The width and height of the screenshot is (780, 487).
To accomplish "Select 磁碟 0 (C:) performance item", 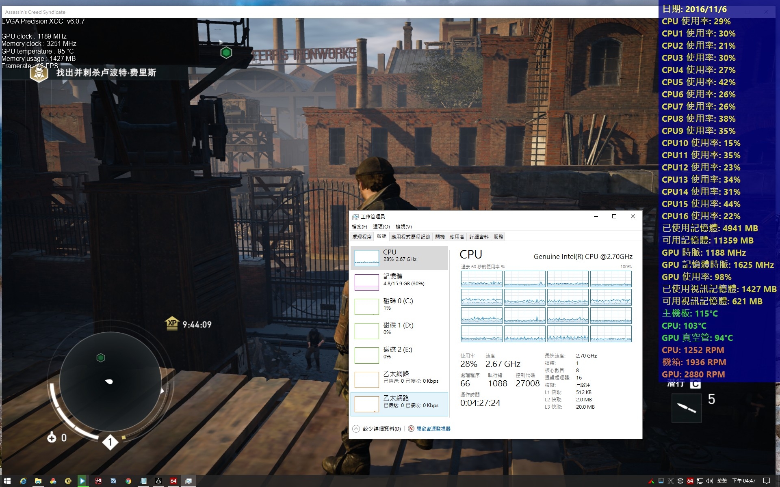I will pyautogui.click(x=399, y=307).
